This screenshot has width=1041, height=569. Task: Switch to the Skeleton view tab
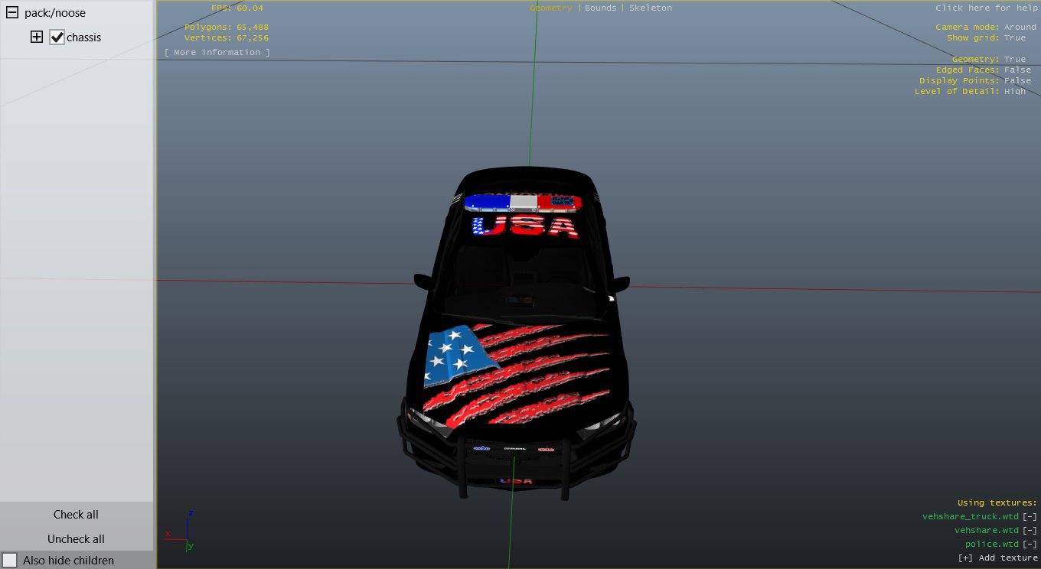pyautogui.click(x=650, y=8)
